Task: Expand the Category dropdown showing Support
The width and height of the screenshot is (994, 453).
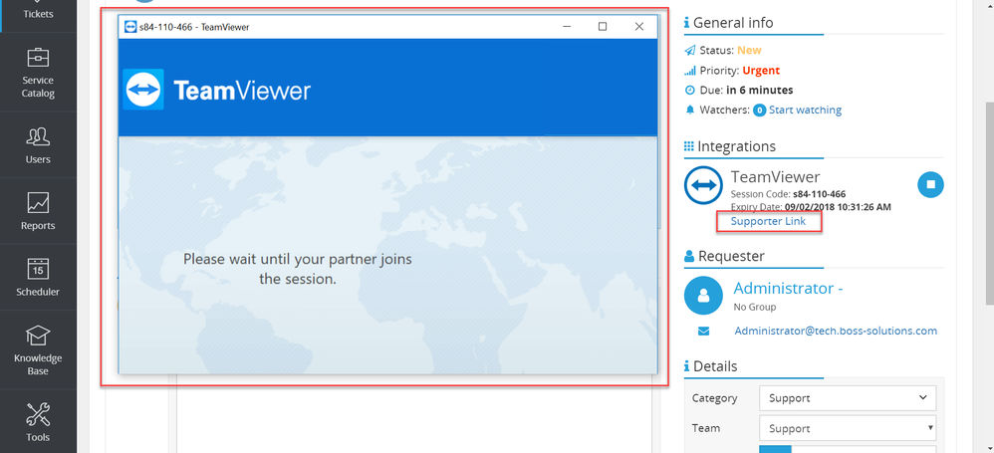Action: (848, 398)
